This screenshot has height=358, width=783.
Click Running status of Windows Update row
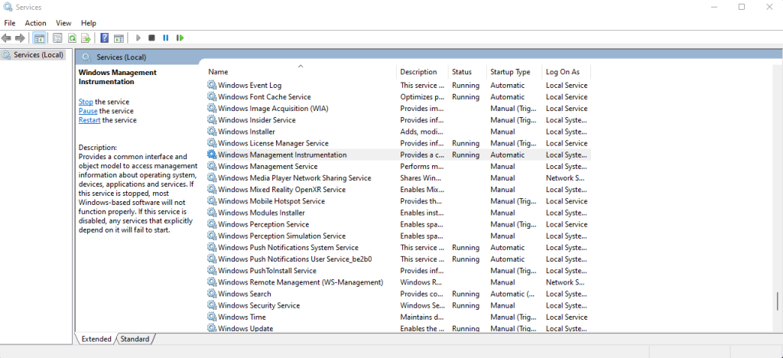466,328
